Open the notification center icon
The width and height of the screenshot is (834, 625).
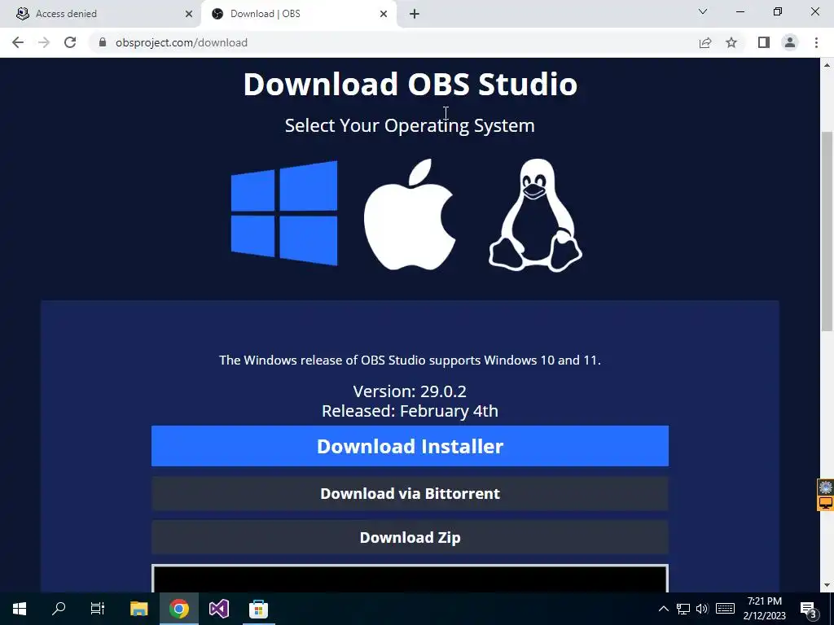(x=809, y=610)
